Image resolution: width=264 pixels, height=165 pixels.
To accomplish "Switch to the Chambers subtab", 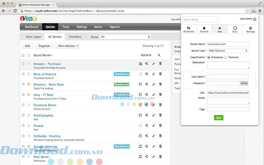I will coord(75,37).
